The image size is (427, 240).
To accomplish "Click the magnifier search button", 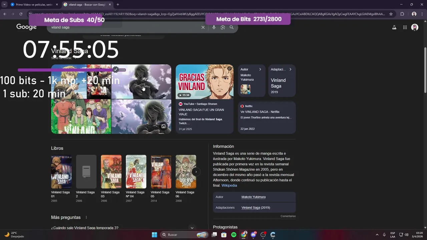I will pyautogui.click(x=232, y=27).
